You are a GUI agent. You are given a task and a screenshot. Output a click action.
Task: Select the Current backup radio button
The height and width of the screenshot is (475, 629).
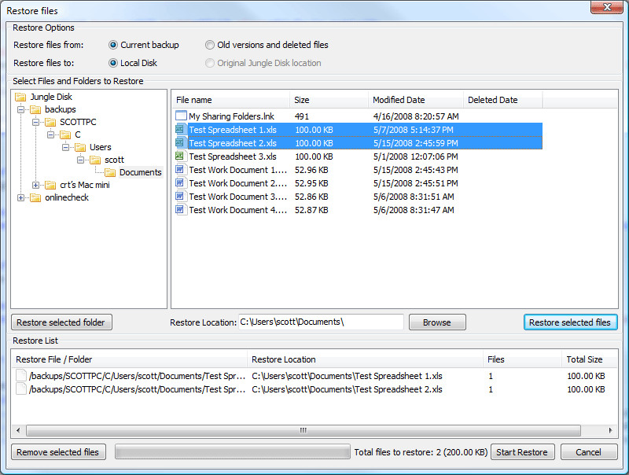pos(113,45)
